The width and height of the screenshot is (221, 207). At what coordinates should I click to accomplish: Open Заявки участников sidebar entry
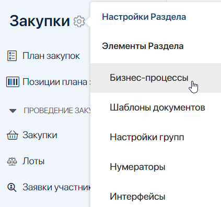[x=56, y=187]
